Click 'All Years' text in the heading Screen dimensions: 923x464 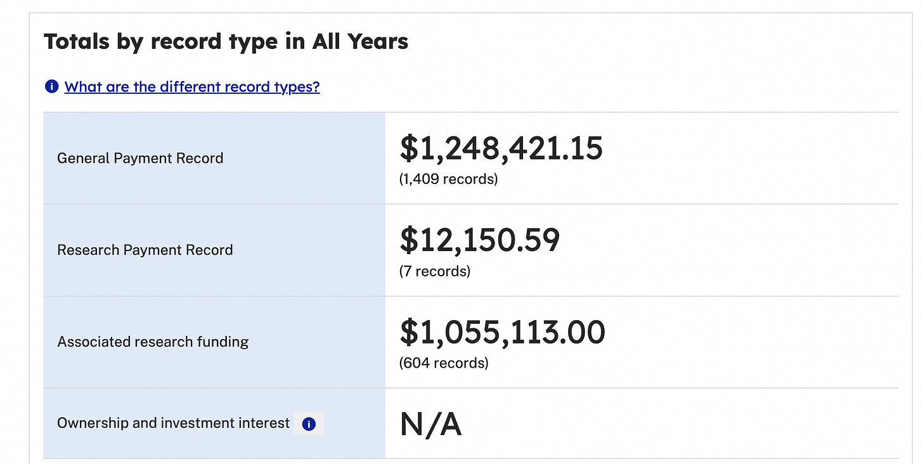pos(359,42)
